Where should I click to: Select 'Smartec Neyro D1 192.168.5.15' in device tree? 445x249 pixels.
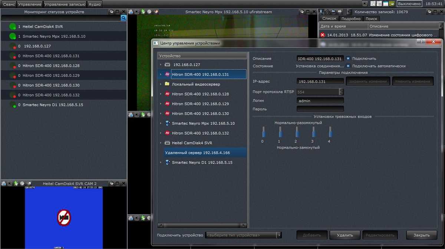point(202,162)
